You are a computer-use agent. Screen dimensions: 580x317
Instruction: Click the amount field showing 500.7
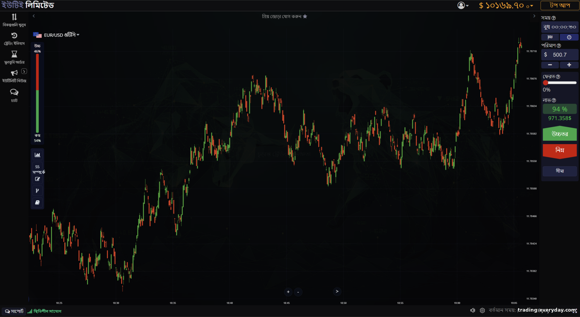[560, 55]
